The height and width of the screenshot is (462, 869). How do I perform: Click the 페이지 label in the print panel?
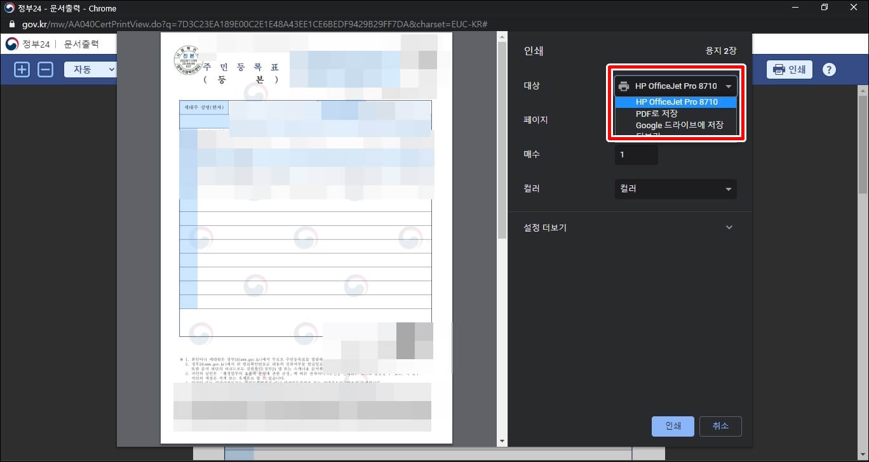(x=536, y=119)
